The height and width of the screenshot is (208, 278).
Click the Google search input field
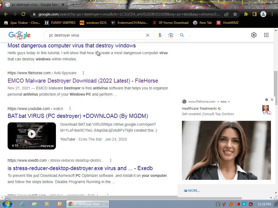pos(97,35)
